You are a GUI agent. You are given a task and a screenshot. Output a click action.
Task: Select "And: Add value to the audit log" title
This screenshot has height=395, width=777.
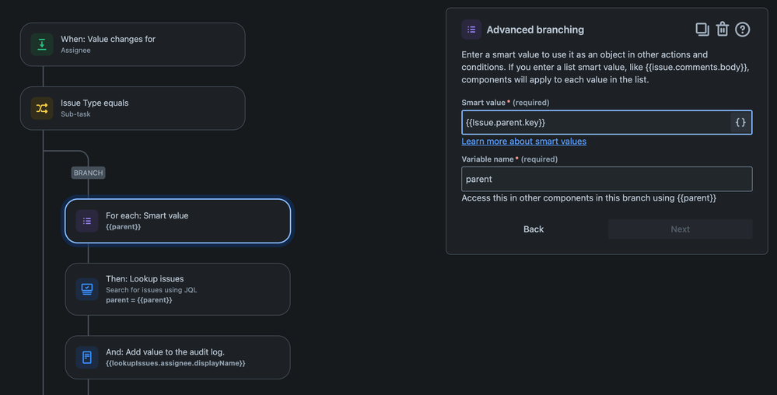(x=165, y=352)
